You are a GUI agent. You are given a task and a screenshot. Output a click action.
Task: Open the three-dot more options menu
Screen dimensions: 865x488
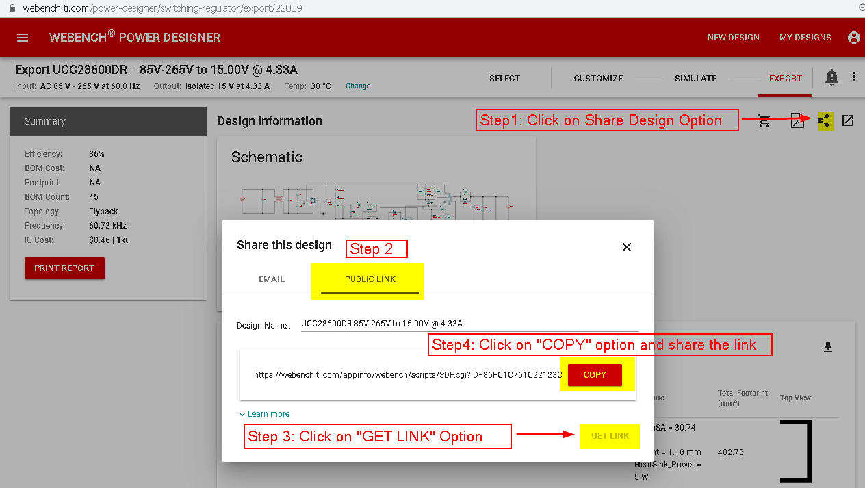point(853,77)
